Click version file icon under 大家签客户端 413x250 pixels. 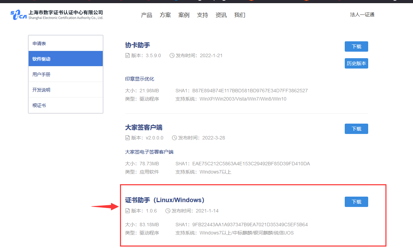(x=128, y=138)
